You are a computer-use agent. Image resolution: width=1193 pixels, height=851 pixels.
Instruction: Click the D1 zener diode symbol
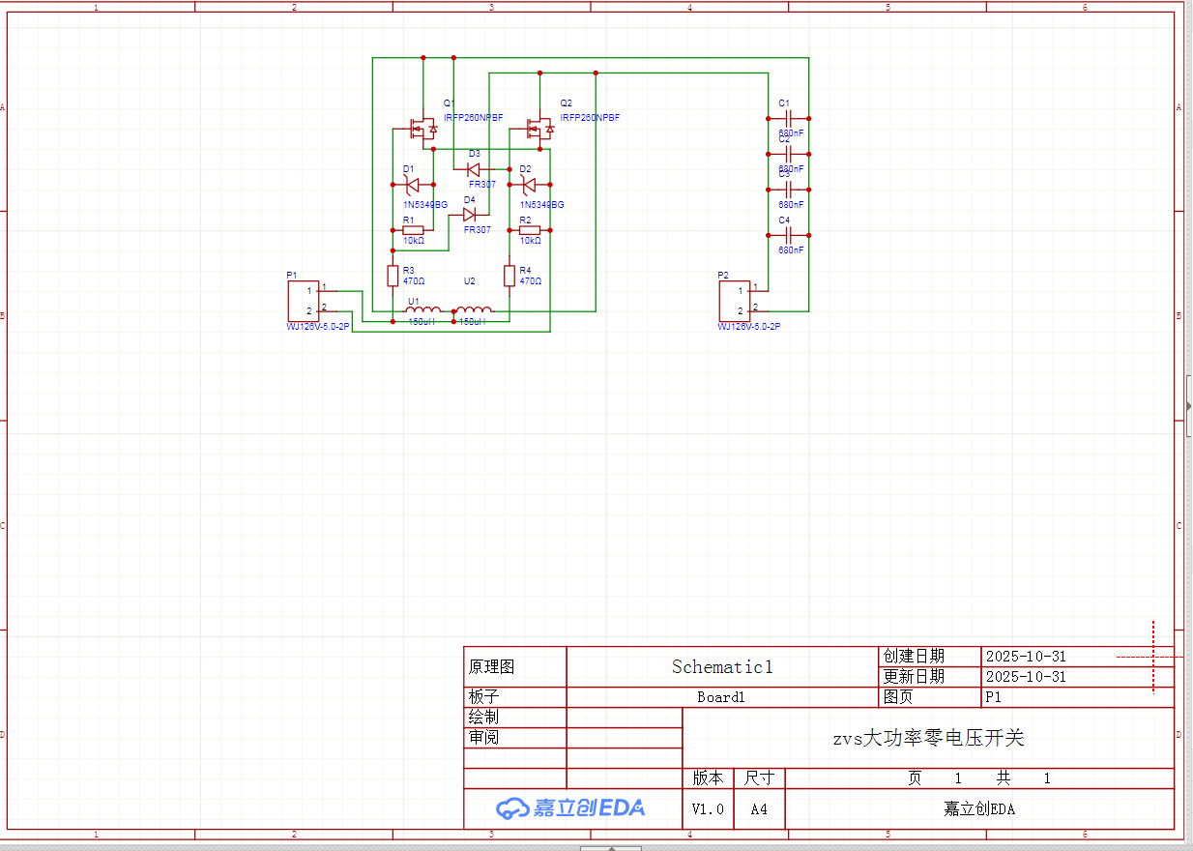(413, 185)
